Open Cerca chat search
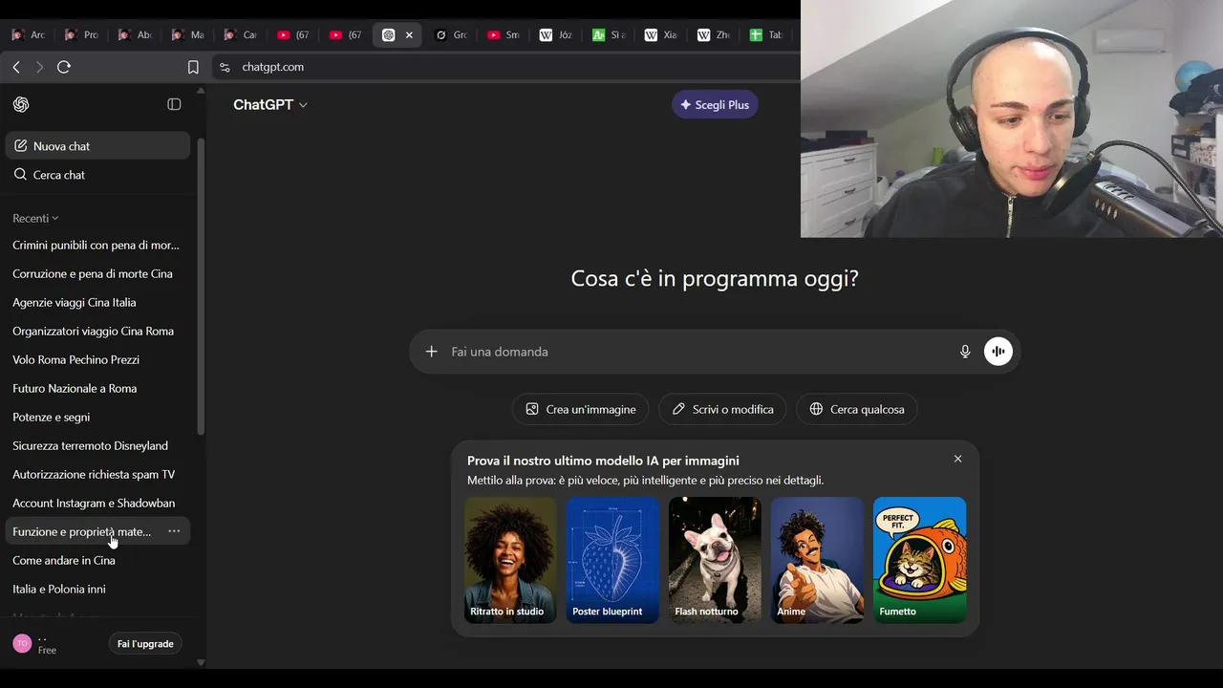The height and width of the screenshot is (688, 1223). pyautogui.click(x=97, y=175)
